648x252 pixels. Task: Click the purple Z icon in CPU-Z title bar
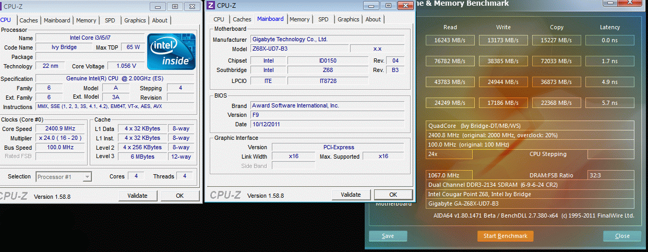click(x=211, y=5)
